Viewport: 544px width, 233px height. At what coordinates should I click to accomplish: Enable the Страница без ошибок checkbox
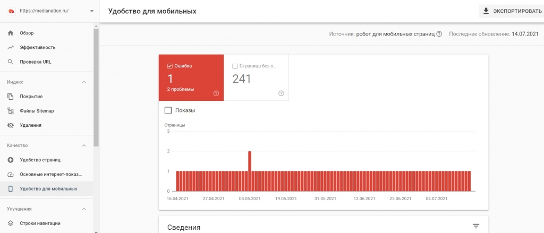click(x=235, y=66)
